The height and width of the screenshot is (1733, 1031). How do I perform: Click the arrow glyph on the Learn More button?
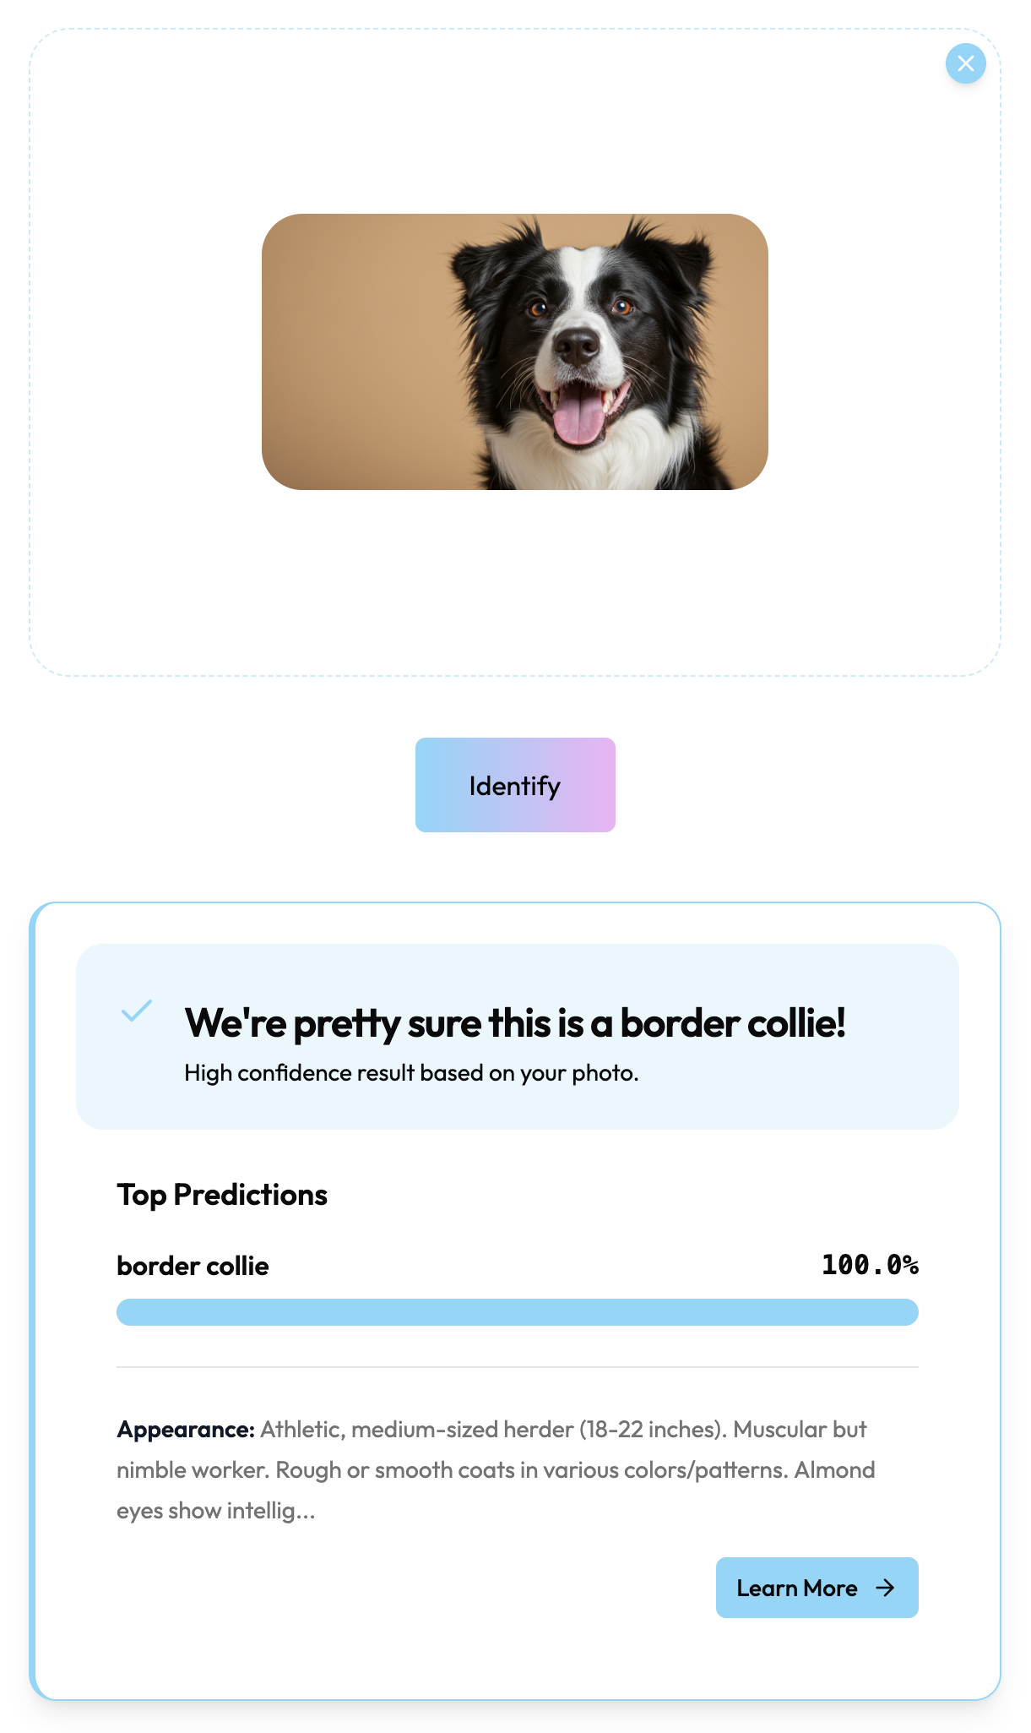(x=884, y=1588)
